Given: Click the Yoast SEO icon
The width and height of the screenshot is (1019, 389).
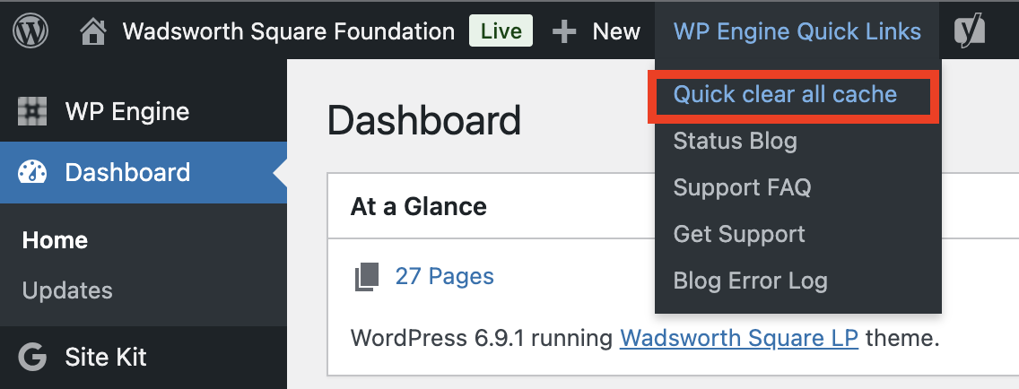Looking at the screenshot, I should pyautogui.click(x=969, y=32).
